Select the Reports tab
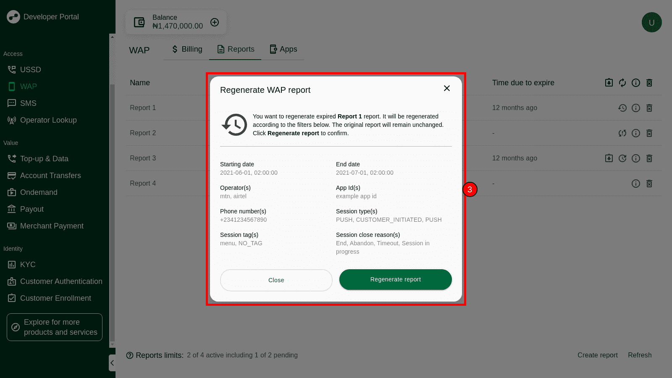This screenshot has width=672, height=378. click(x=236, y=49)
